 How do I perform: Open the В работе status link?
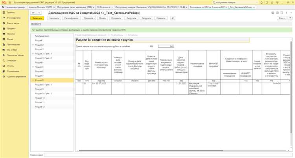(x=36, y=24)
